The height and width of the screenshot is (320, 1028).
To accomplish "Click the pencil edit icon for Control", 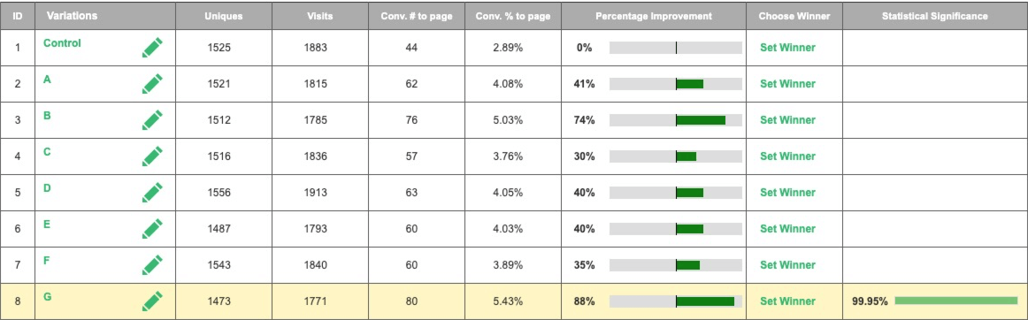I will (x=152, y=47).
